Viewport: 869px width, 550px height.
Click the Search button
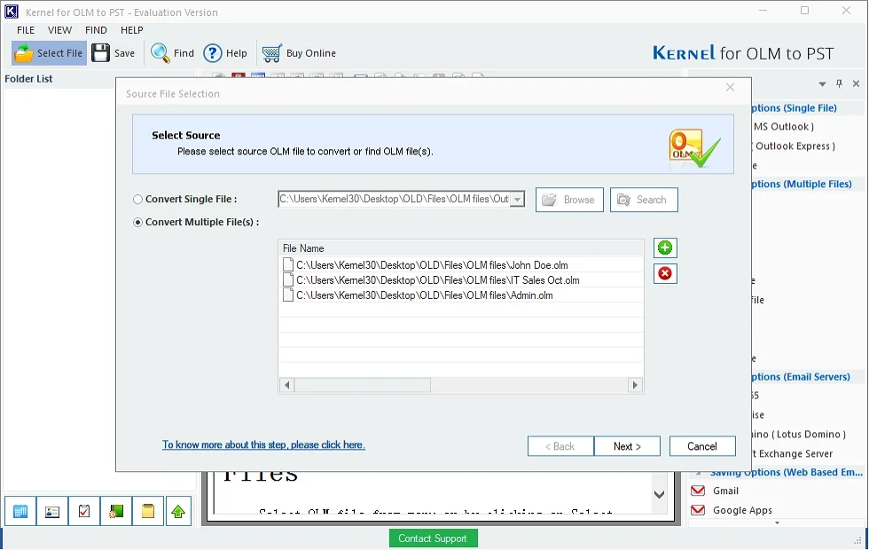[644, 200]
